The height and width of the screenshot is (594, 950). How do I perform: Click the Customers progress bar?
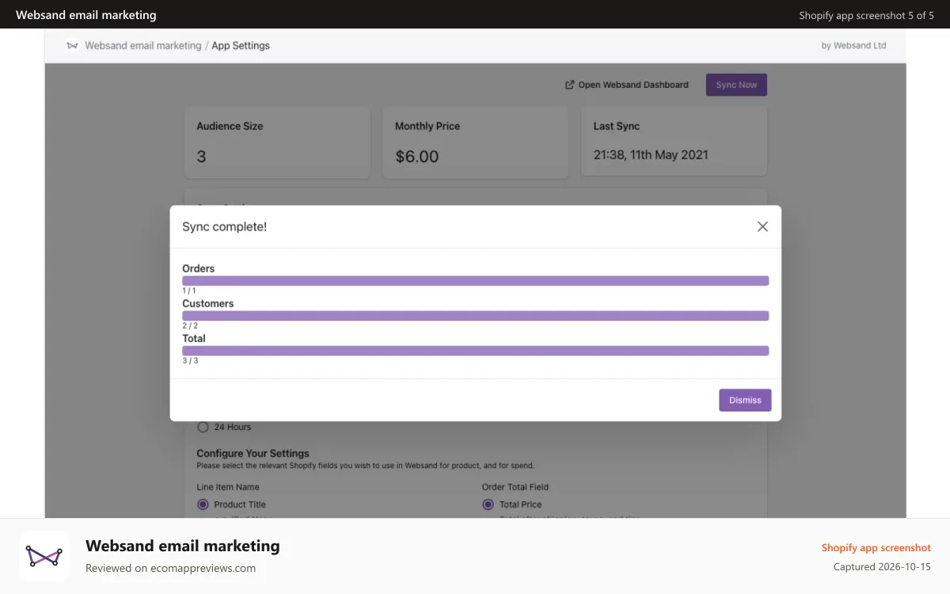(475, 315)
